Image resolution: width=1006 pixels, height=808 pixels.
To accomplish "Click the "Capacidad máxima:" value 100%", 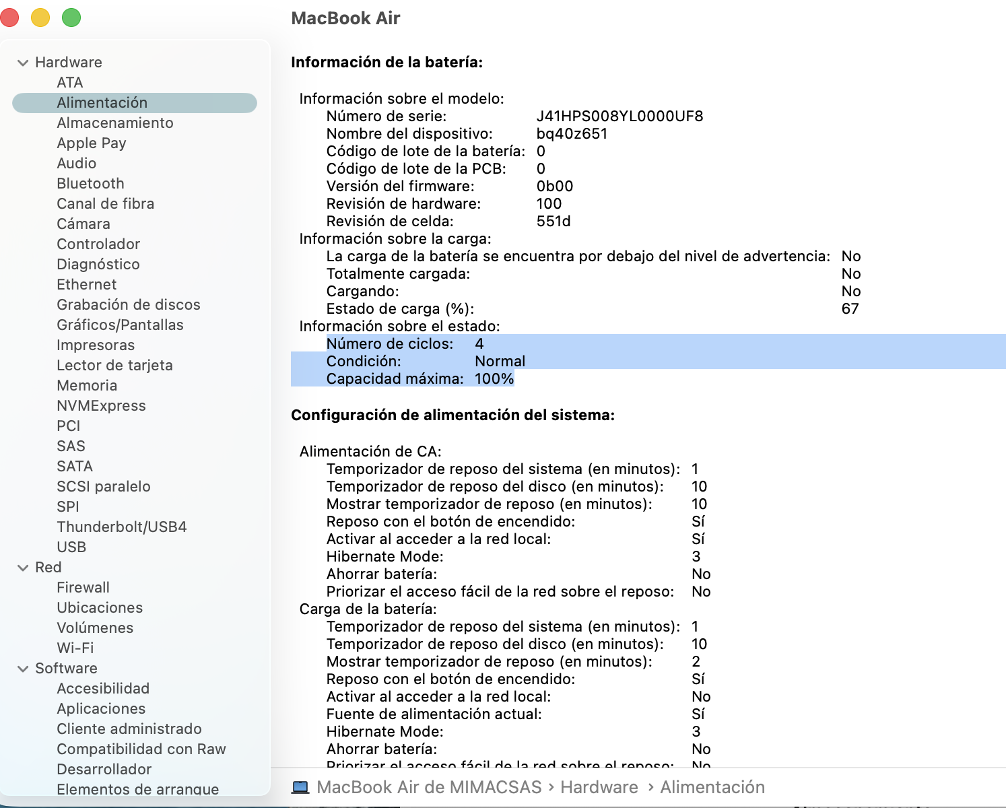I will click(494, 378).
